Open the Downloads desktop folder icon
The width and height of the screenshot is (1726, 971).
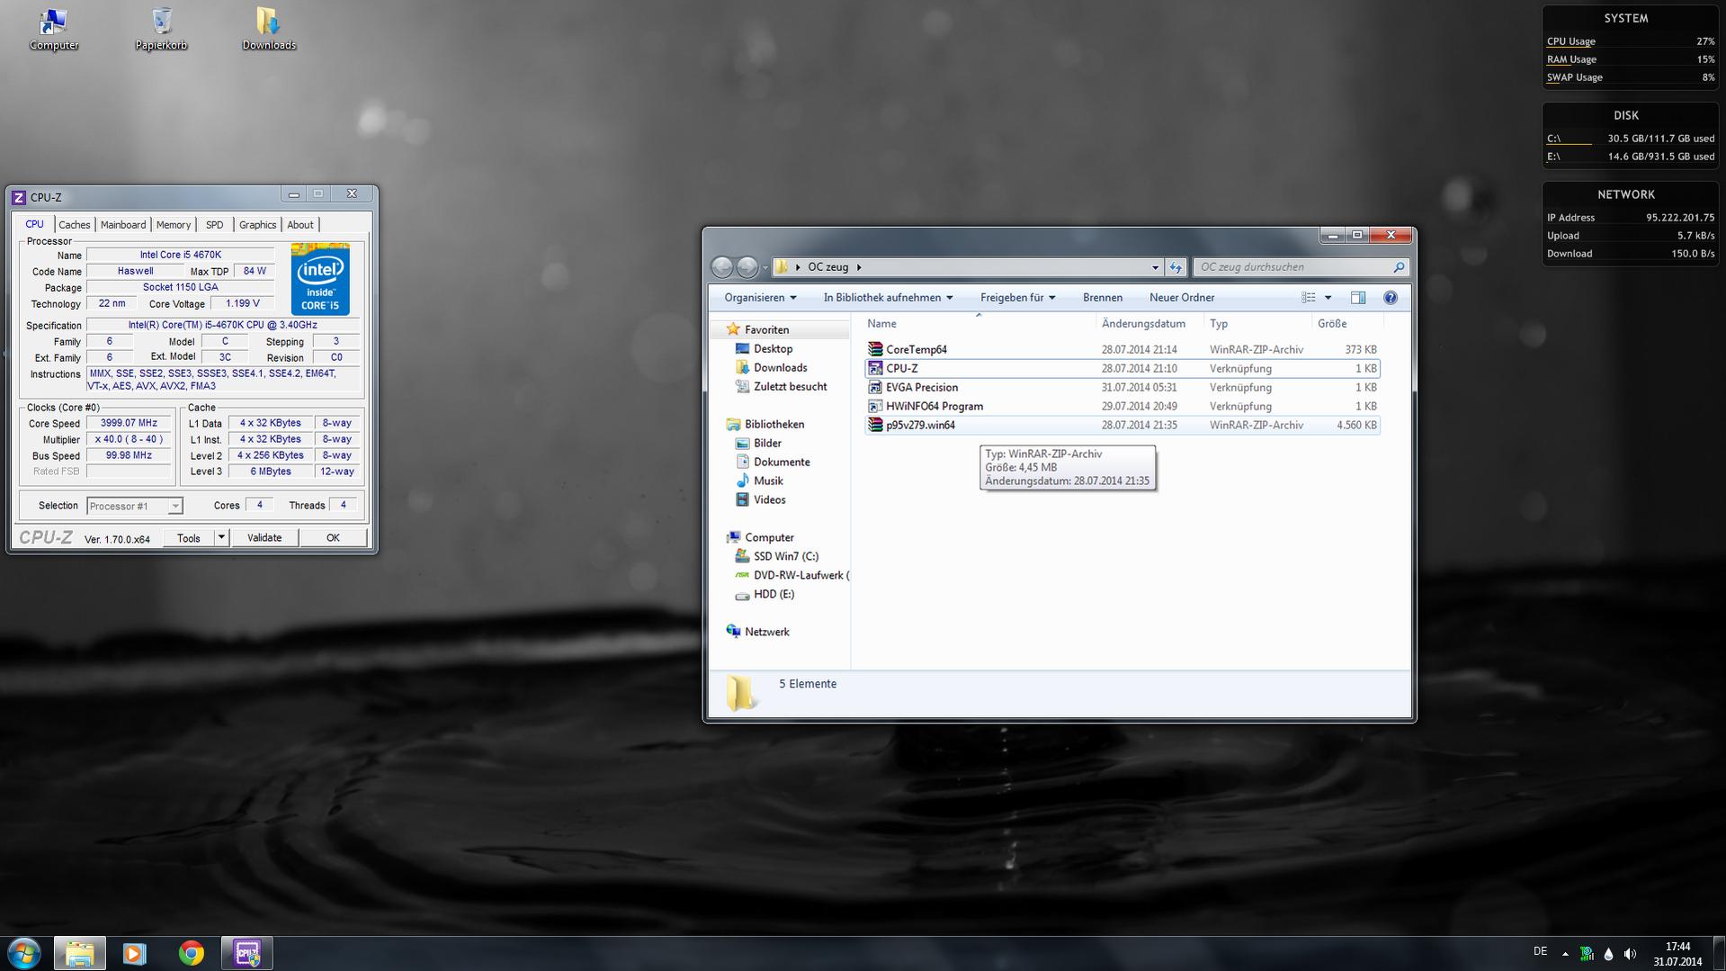pos(268,29)
